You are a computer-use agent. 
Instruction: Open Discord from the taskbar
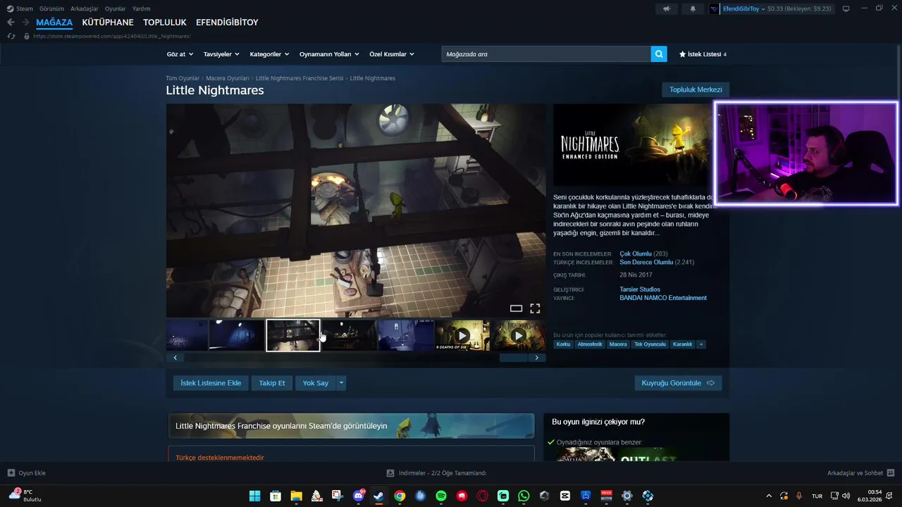(x=358, y=496)
